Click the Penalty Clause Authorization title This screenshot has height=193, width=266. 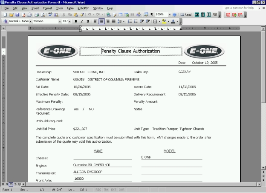130,51
